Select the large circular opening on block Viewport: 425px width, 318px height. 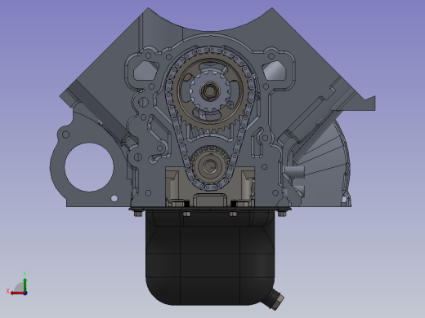89,167
